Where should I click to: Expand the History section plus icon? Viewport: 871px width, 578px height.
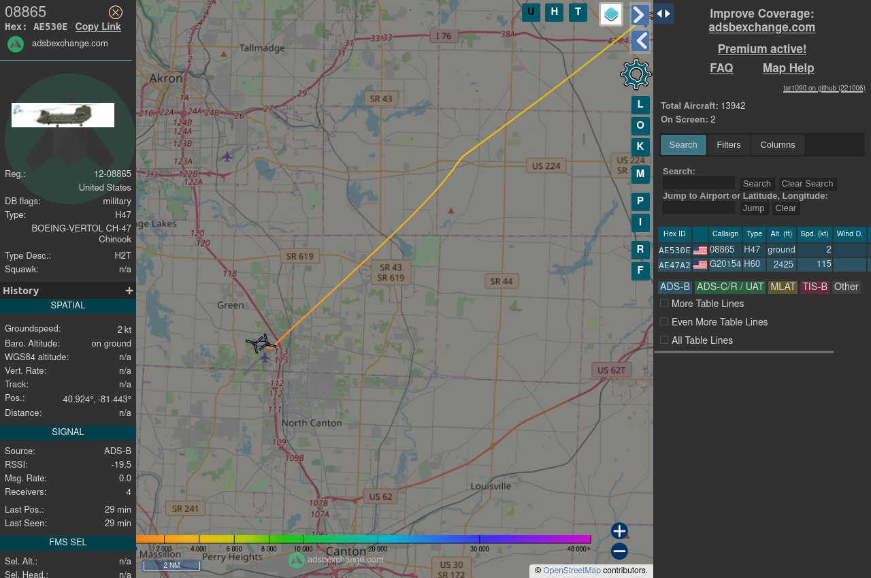129,291
